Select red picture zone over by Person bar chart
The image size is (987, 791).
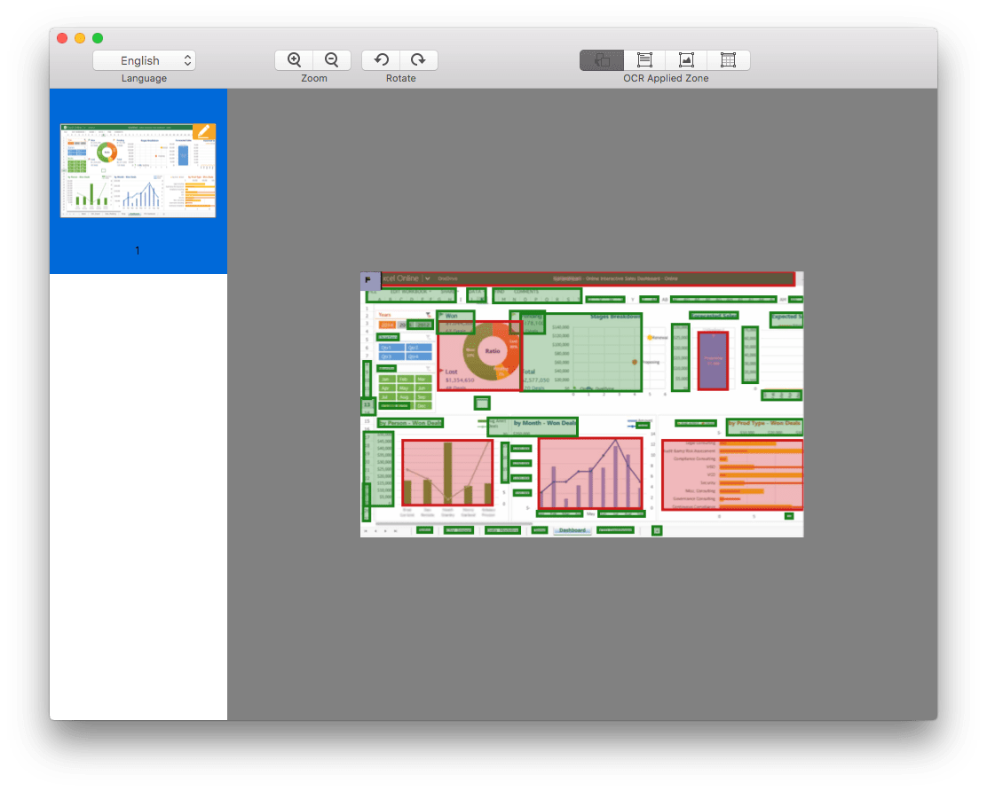(x=447, y=473)
